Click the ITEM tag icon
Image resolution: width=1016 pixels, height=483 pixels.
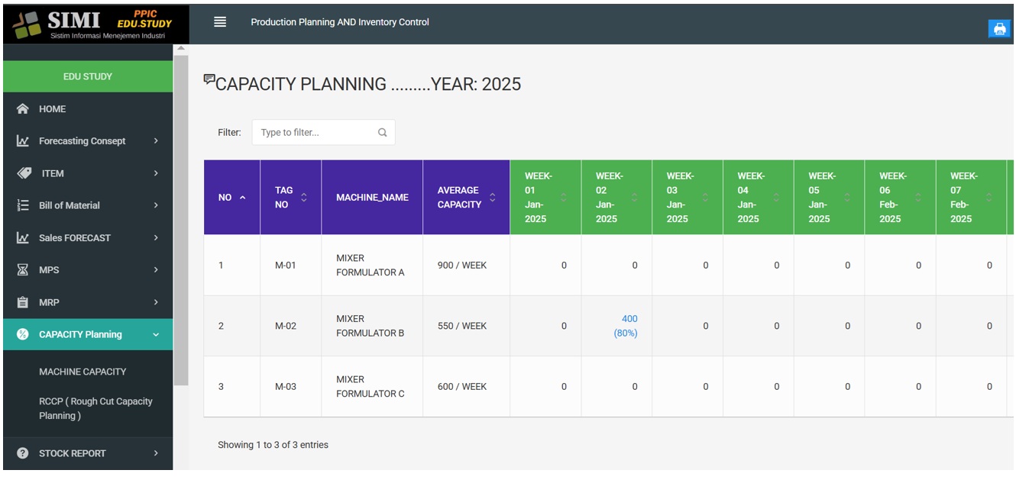tap(24, 173)
